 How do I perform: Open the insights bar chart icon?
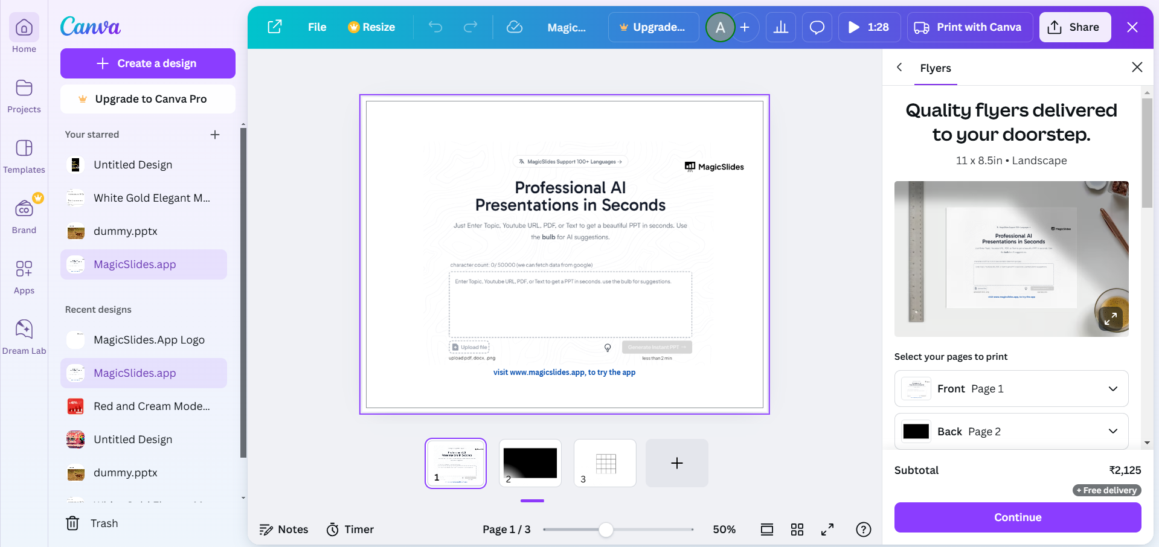[x=780, y=27]
